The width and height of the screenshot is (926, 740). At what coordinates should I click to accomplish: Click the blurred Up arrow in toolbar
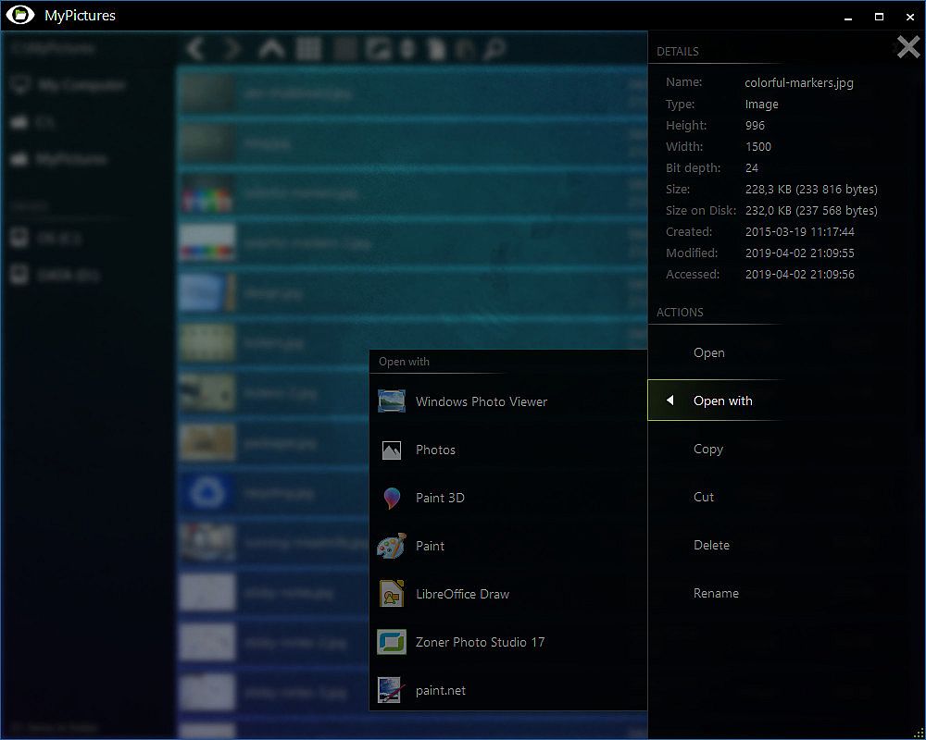pos(271,49)
